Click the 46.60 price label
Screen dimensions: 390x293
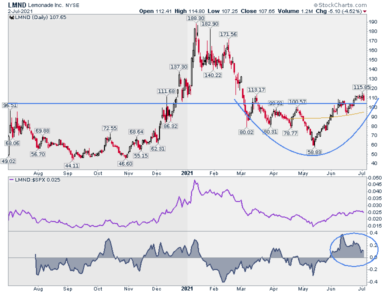[125, 163]
